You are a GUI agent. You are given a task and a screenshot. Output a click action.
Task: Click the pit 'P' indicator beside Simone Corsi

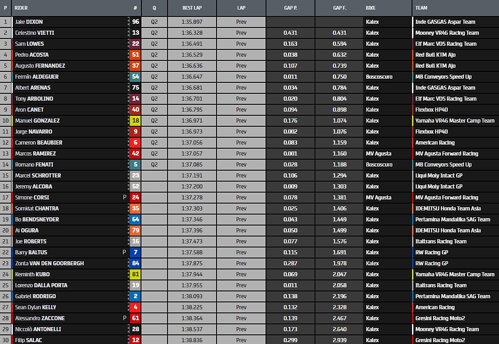(124, 198)
